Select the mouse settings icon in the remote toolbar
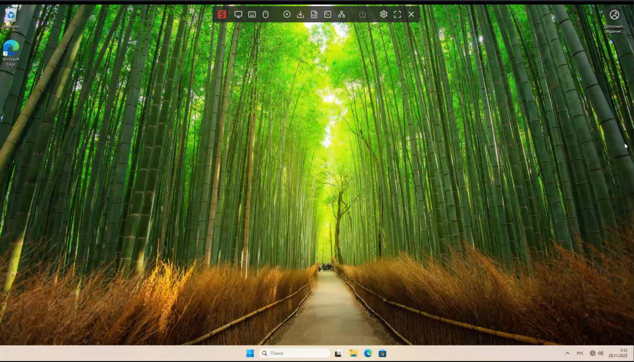The height and width of the screenshot is (362, 634). coord(266,15)
